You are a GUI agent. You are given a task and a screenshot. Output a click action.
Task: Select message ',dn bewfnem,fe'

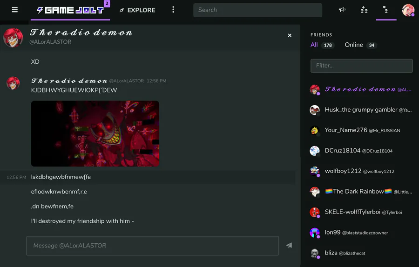point(52,207)
